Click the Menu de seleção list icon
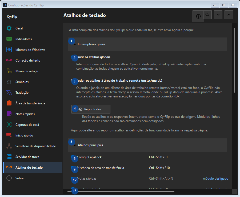Screen dimensions: 240x197 [x=9, y=71]
